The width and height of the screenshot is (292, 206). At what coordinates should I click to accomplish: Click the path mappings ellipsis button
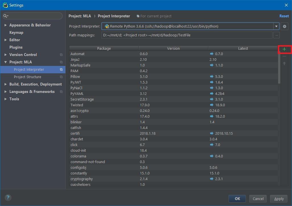[x=277, y=35]
